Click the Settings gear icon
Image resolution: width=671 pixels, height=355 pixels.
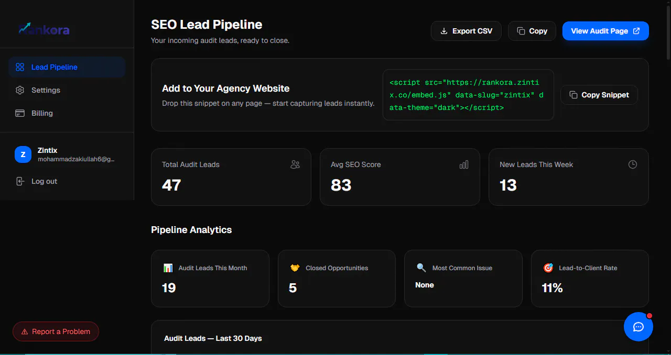click(x=20, y=90)
